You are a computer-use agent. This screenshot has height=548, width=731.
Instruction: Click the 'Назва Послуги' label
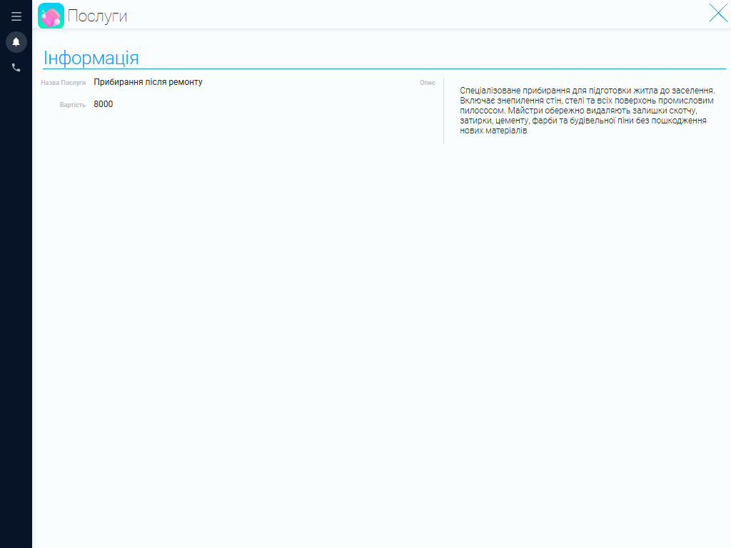[63, 83]
